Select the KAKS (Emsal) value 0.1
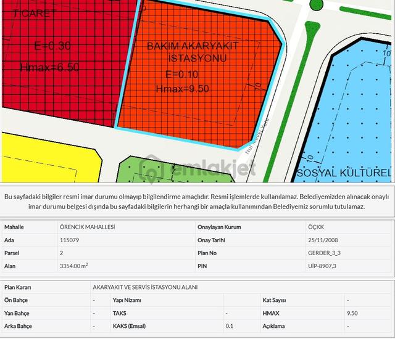The image size is (395, 339). point(229,326)
